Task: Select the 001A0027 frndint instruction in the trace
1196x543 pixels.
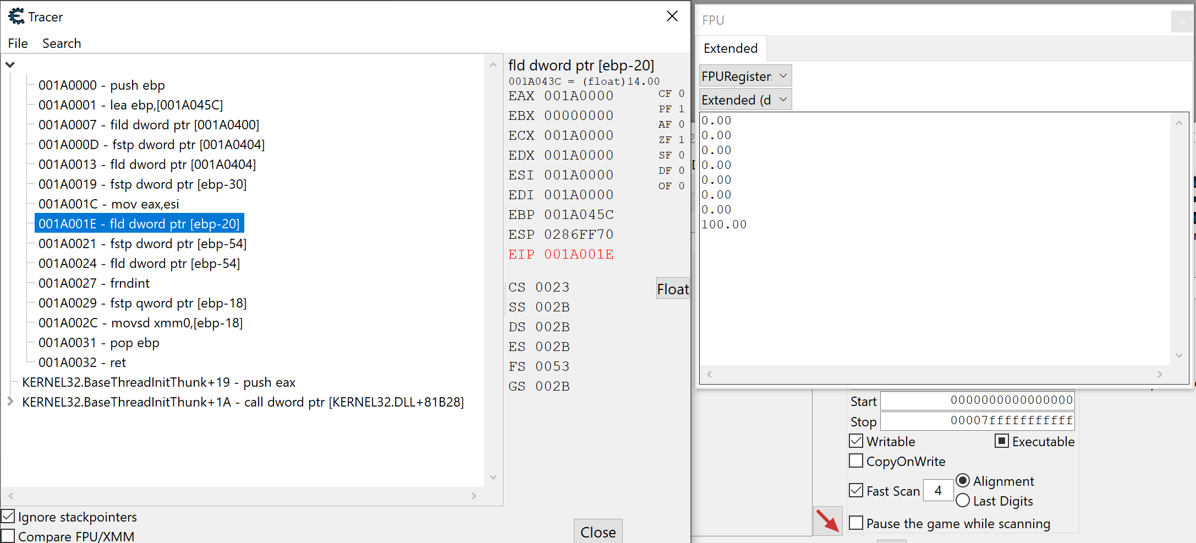Action: [x=94, y=283]
